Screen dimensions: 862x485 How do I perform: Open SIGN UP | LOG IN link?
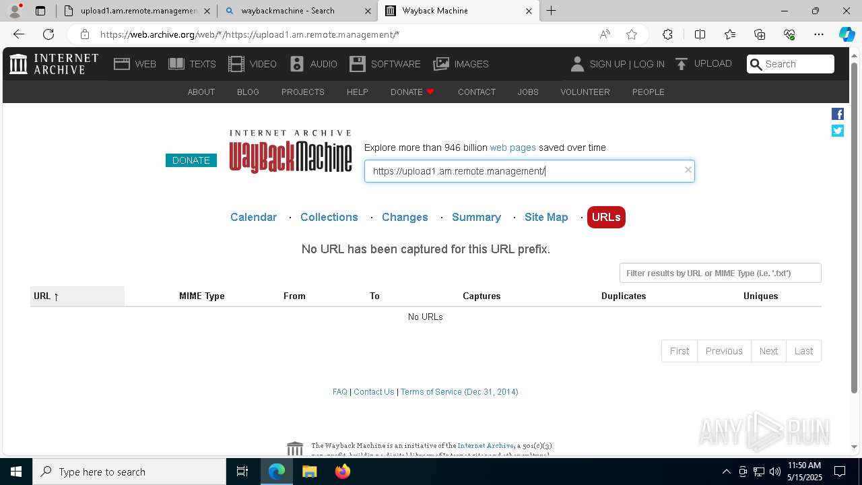(627, 64)
